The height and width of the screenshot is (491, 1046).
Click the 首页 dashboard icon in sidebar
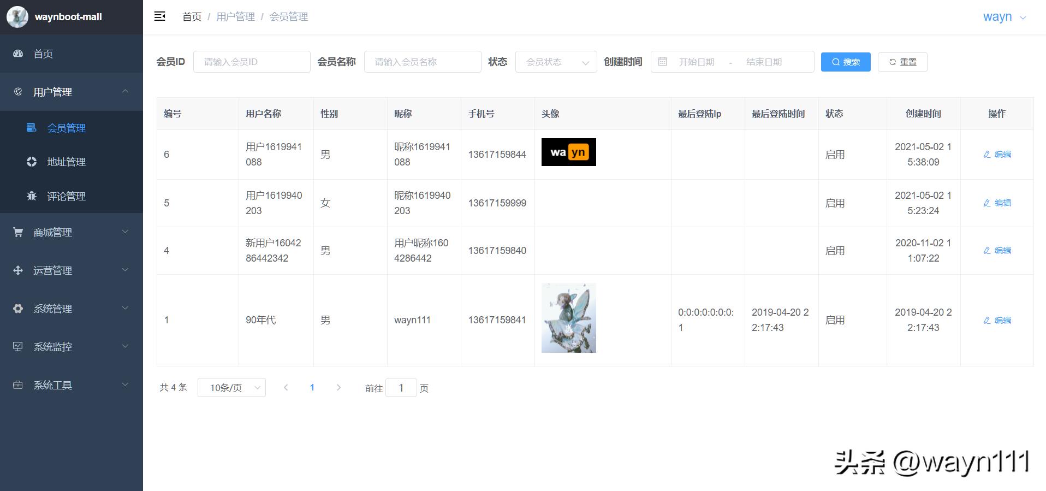[x=18, y=54]
